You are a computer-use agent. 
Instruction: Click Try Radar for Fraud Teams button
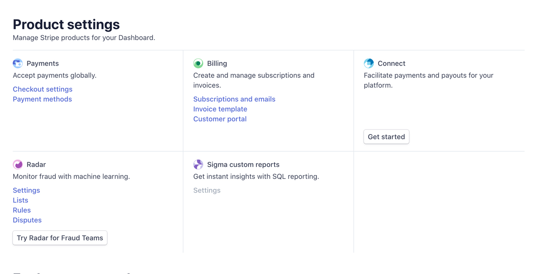pos(60,238)
